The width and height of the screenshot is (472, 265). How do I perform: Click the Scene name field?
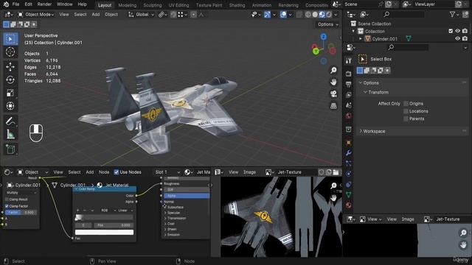pyautogui.click(x=360, y=4)
